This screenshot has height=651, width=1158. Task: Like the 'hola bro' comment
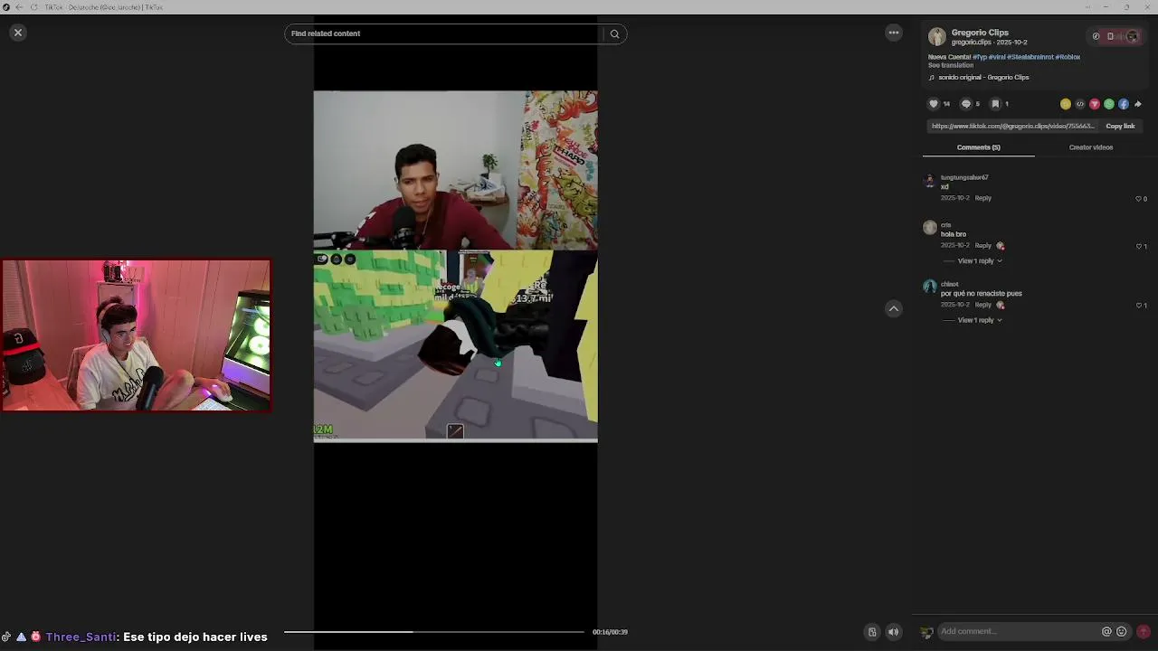pos(1138,246)
